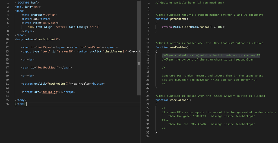Click the "If answerTB's value equals" comment line

219,112
